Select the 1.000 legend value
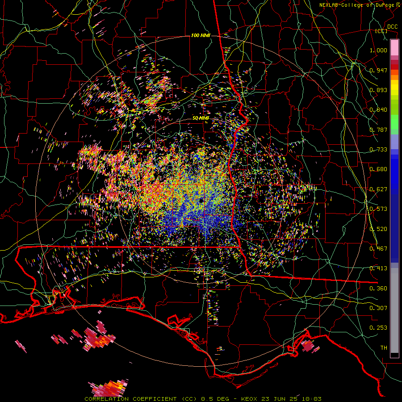 pyautogui.click(x=378, y=50)
